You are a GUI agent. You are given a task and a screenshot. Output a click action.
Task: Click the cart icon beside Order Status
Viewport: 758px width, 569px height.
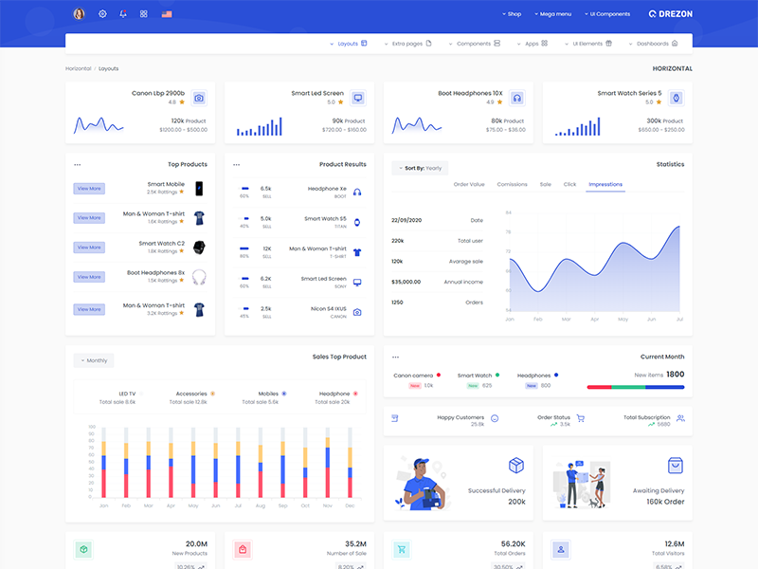581,418
